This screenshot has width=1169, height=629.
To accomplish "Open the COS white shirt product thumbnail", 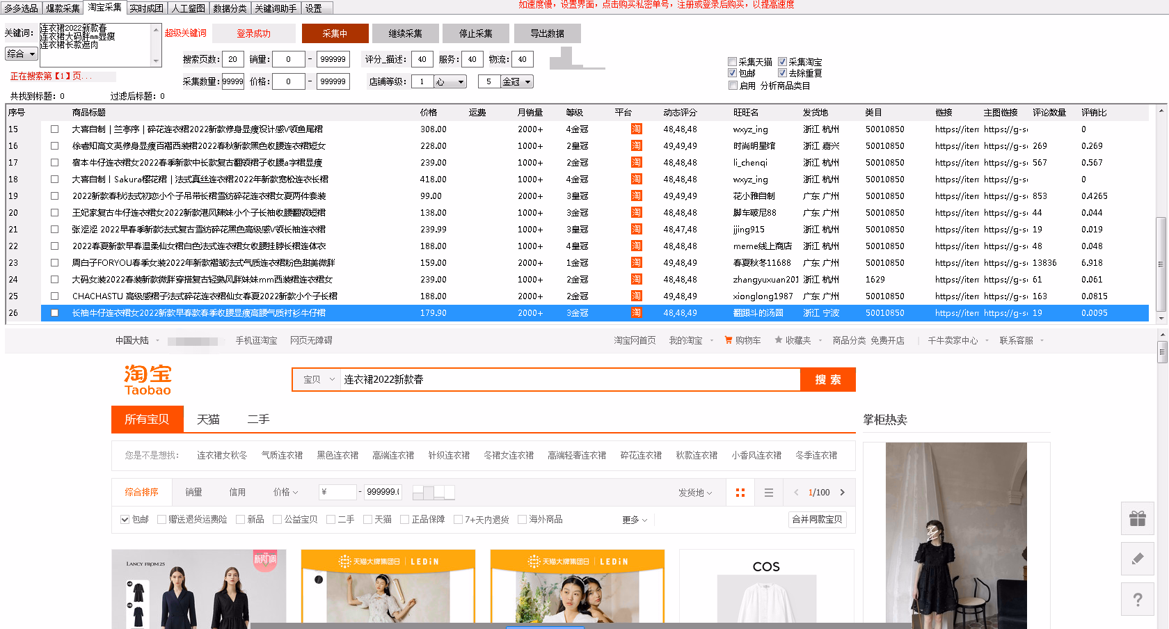I will coord(766,588).
